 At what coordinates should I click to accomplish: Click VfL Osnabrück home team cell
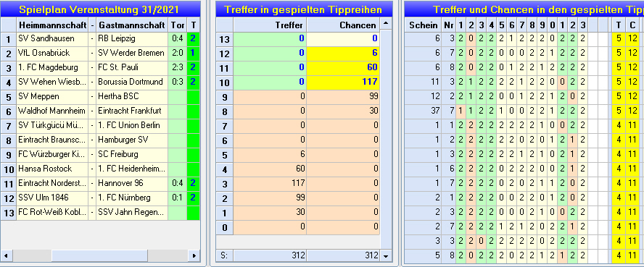click(52, 54)
